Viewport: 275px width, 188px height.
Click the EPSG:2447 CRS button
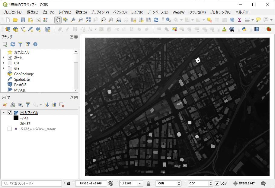(244, 183)
